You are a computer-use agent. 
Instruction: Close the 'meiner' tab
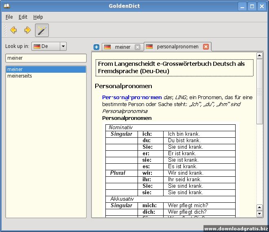(138, 47)
